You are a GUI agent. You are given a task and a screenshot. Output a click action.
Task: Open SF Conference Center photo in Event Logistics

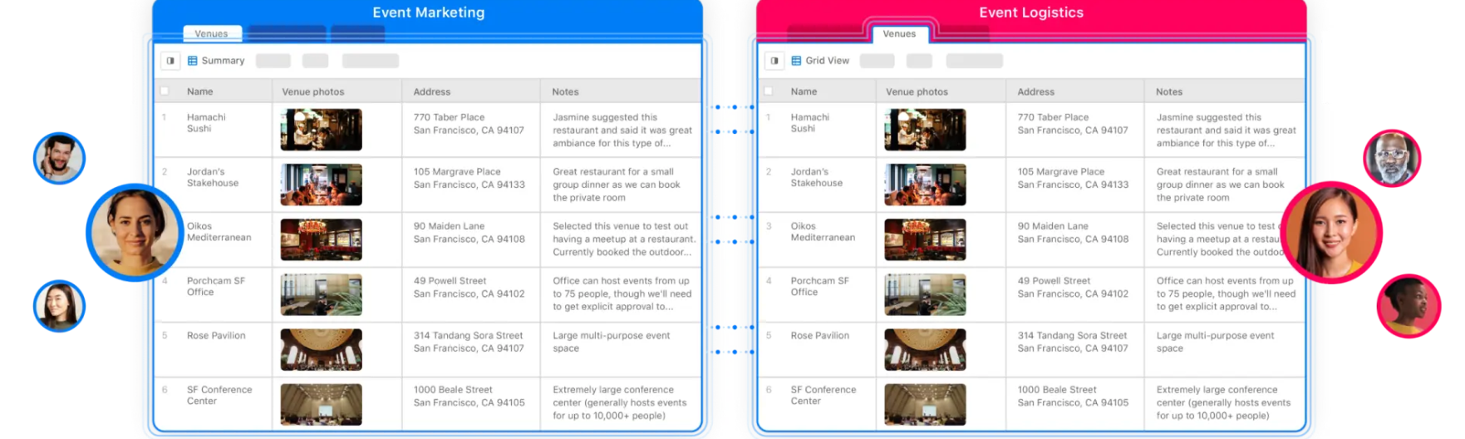click(x=925, y=404)
